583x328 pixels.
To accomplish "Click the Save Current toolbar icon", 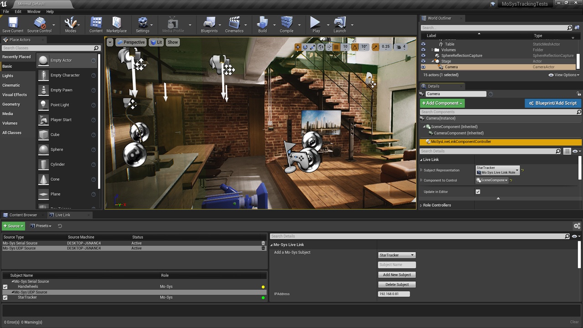I will pyautogui.click(x=13, y=25).
